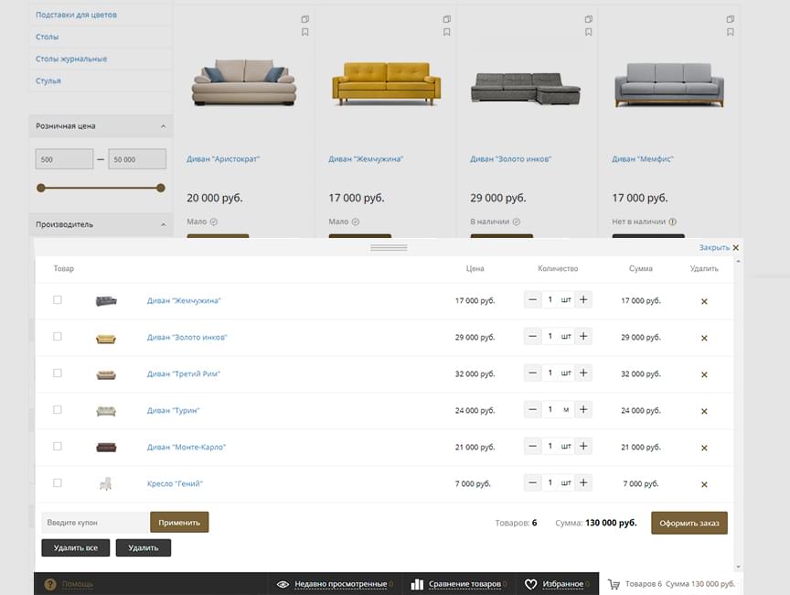Decrease quantity of Диван "Турин"
The image size is (790, 595).
click(x=533, y=409)
